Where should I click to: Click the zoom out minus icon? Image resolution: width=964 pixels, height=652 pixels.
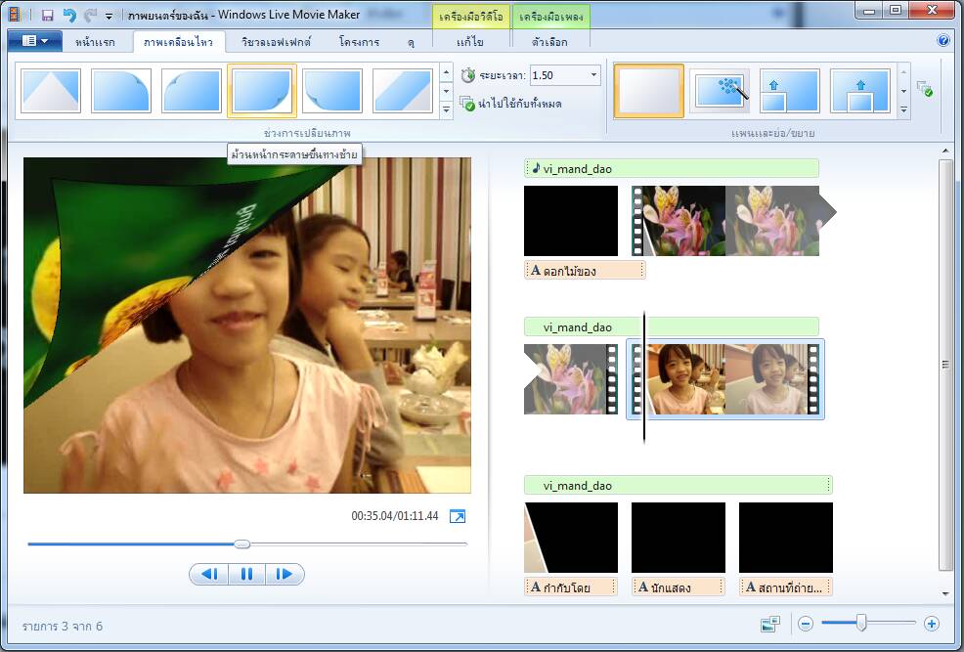[806, 624]
